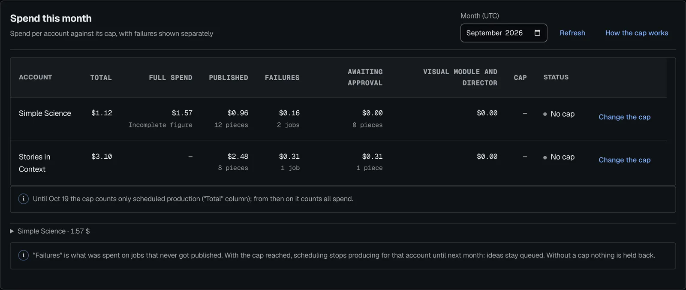Select the September 2026 month input field
This screenshot has height=290, width=686.
(x=504, y=33)
